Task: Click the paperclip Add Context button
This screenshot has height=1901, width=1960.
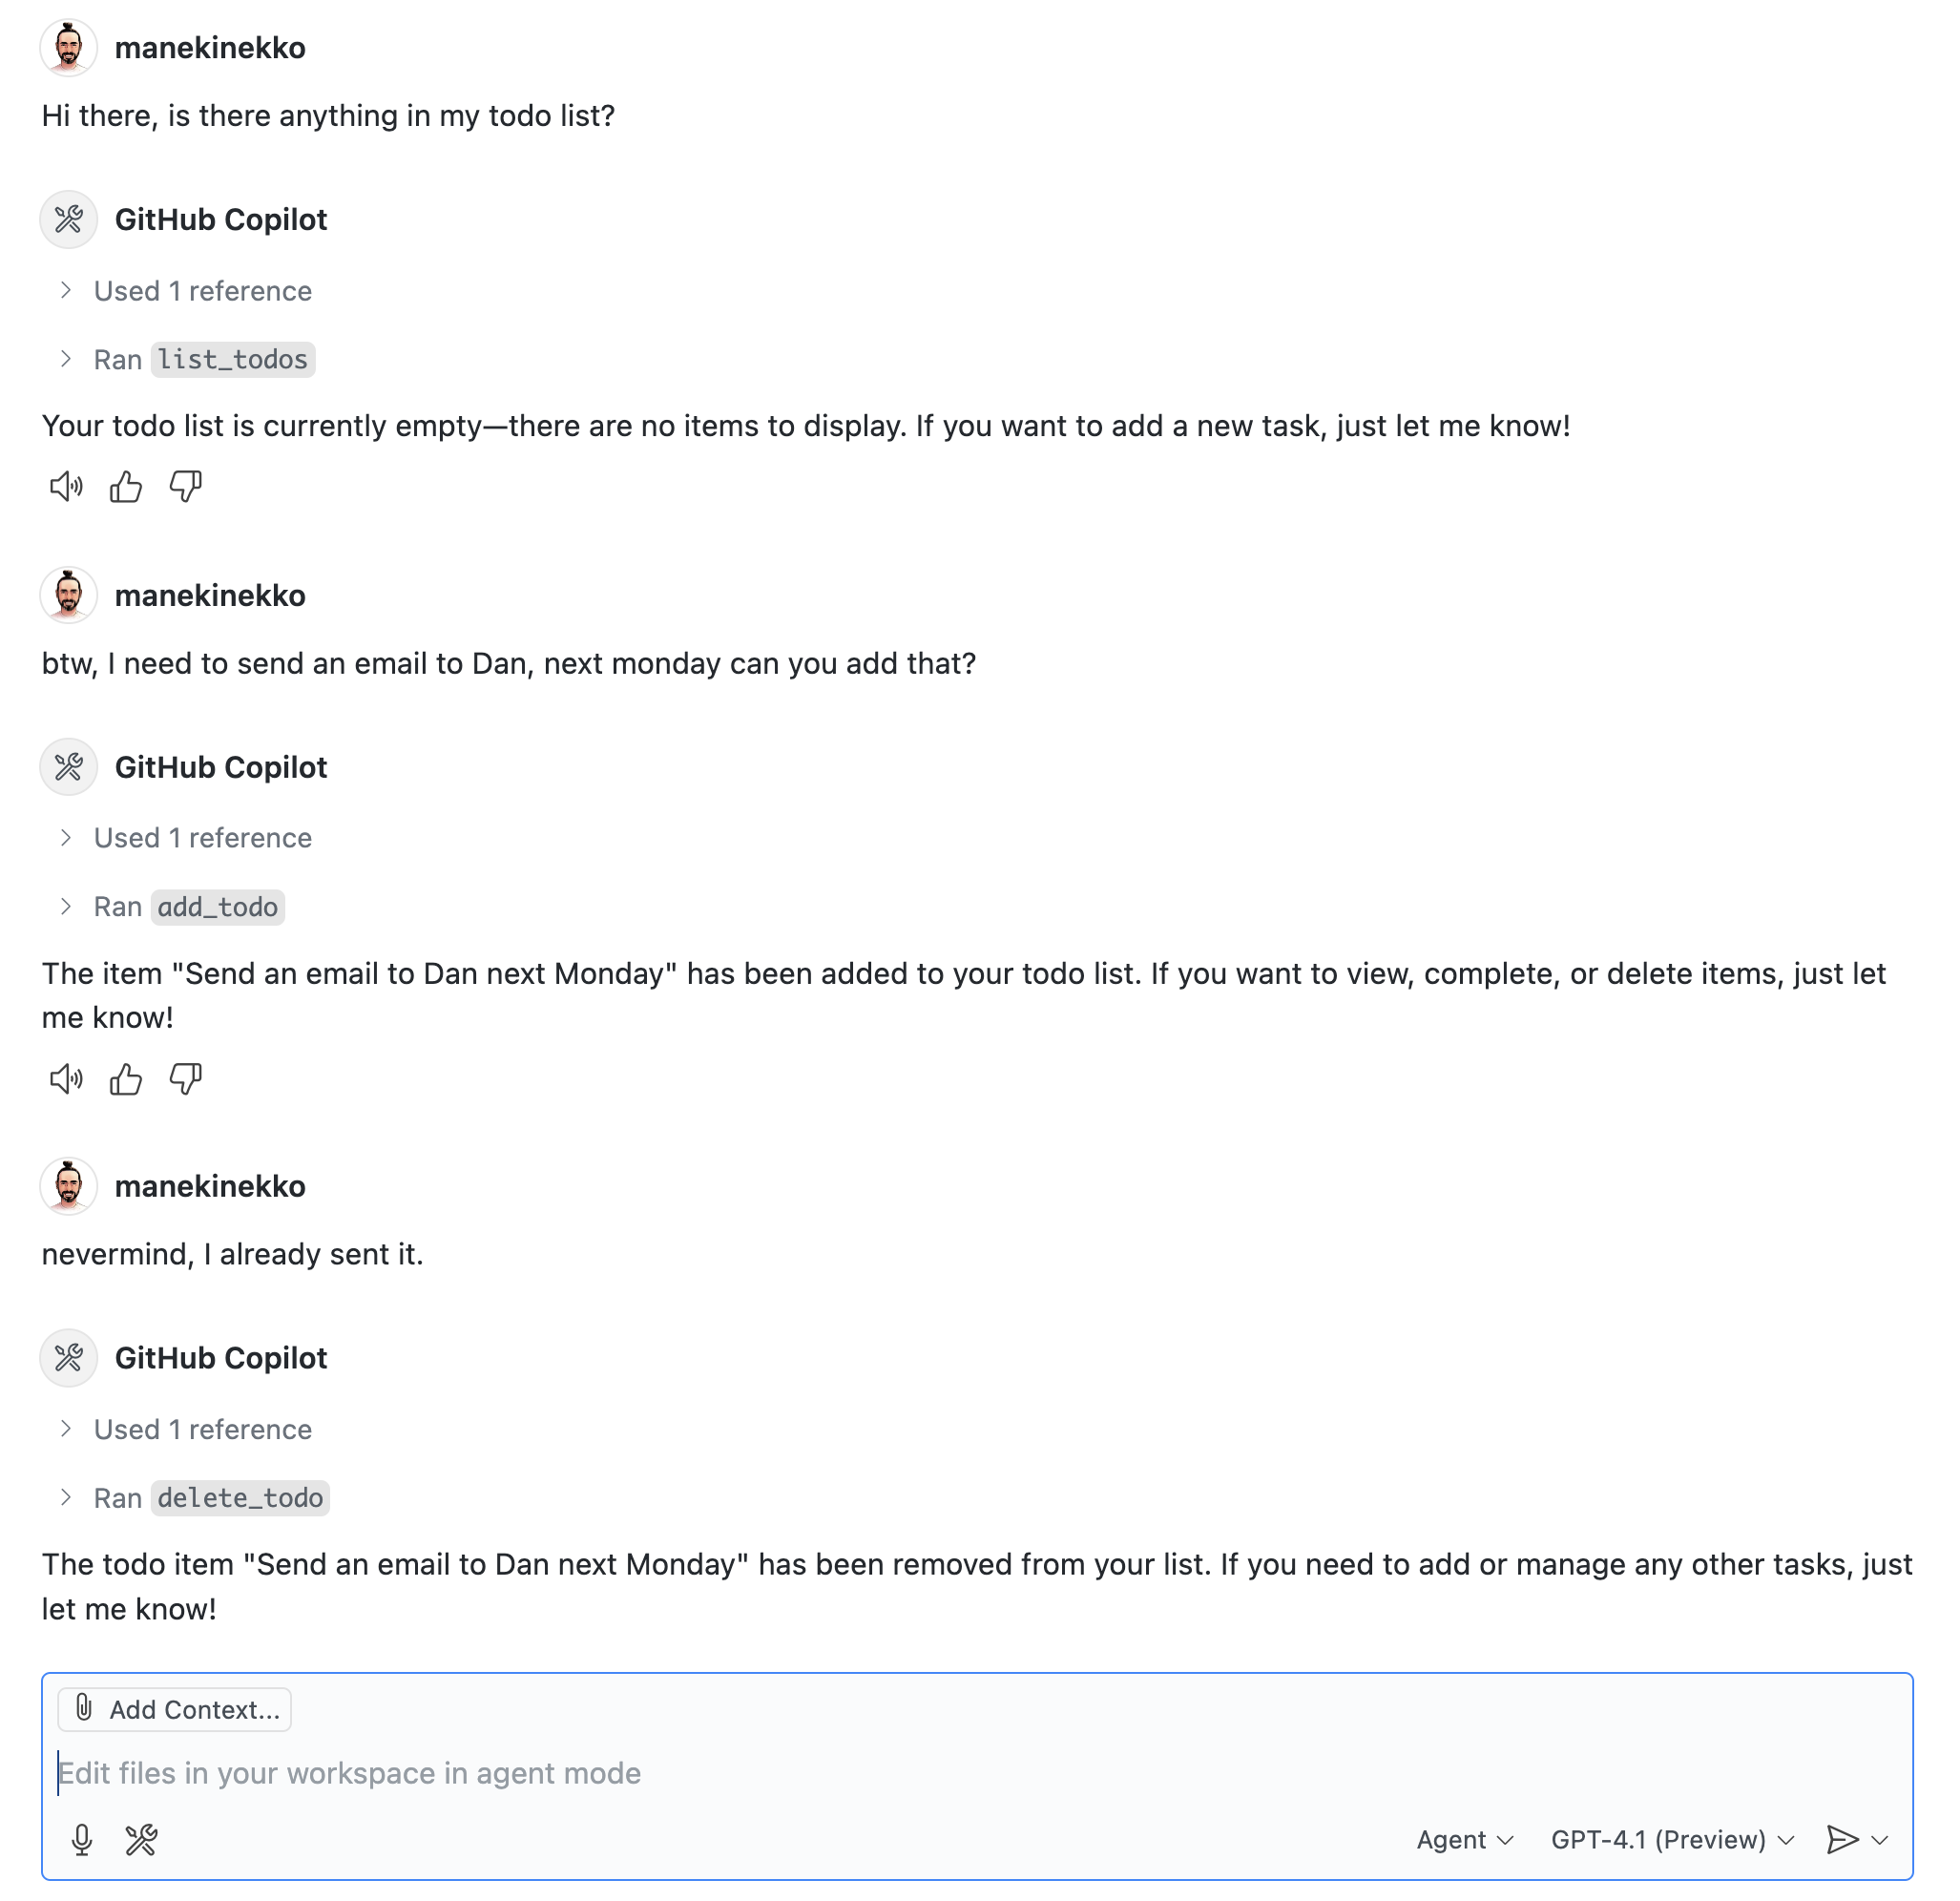Action: point(175,1709)
